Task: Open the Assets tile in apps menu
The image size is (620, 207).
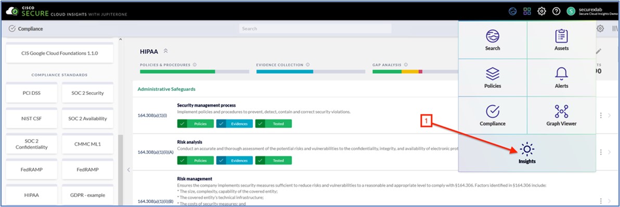Action: 561,40
